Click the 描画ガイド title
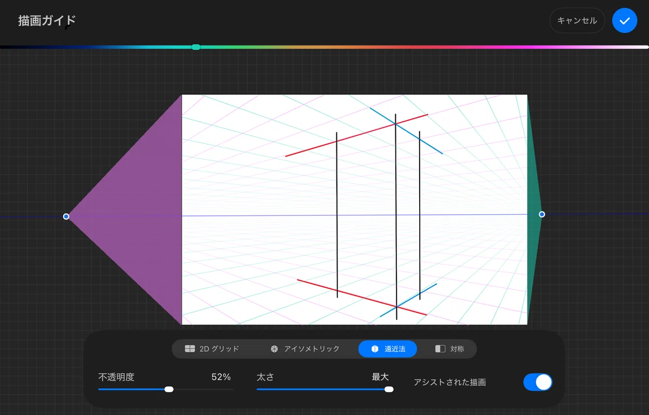This screenshot has width=649, height=415. pos(47,21)
